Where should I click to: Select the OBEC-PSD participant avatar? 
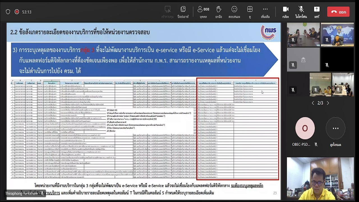pyautogui.click(x=305, y=128)
